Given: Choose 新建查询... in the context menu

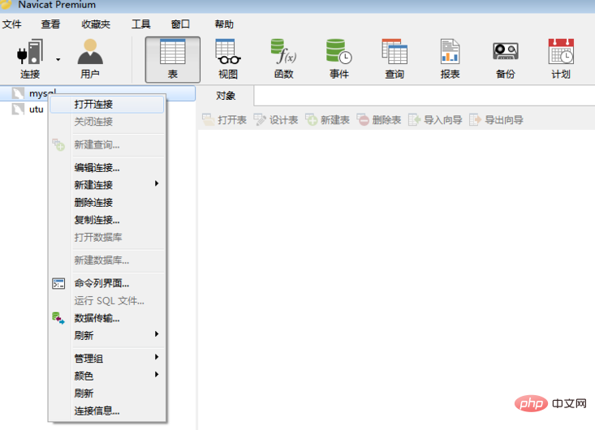Looking at the screenshot, I should point(107,145).
